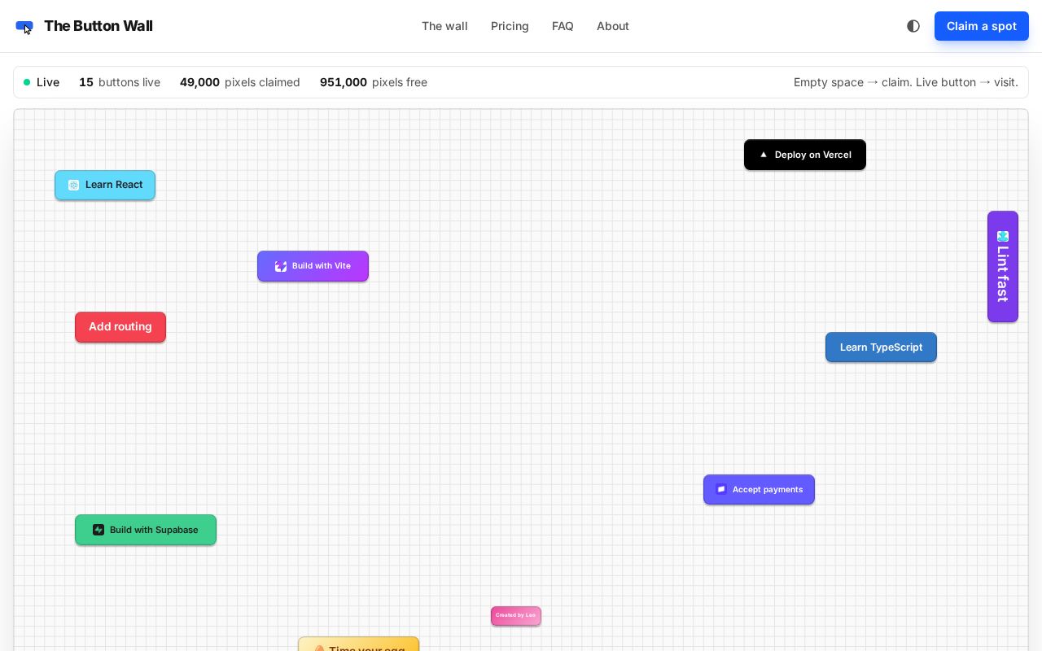Click the bolt icon on Build with Supabase
This screenshot has width=1042, height=651.
pyautogui.click(x=99, y=530)
